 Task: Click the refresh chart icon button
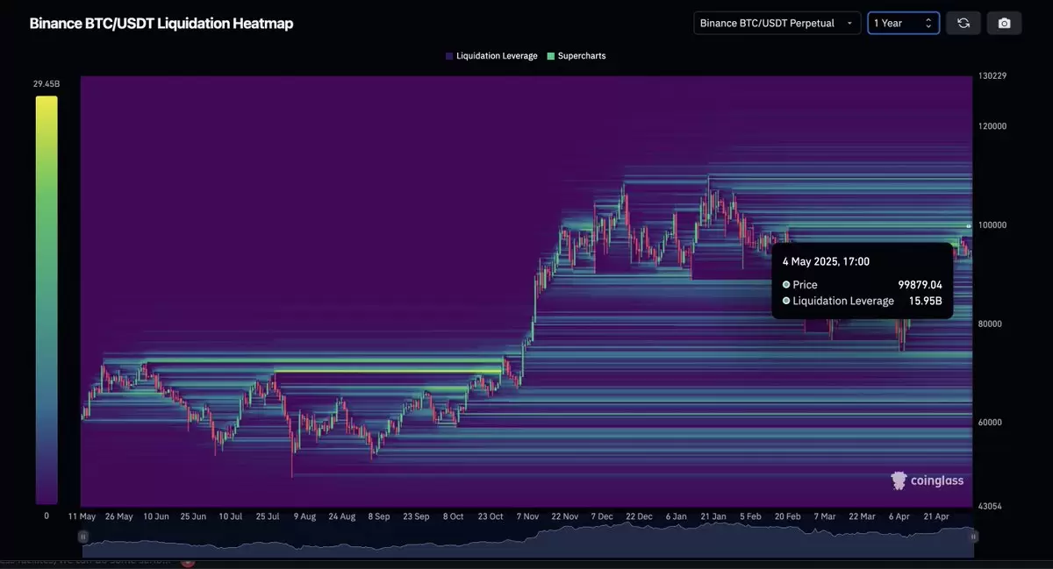pyautogui.click(x=963, y=23)
